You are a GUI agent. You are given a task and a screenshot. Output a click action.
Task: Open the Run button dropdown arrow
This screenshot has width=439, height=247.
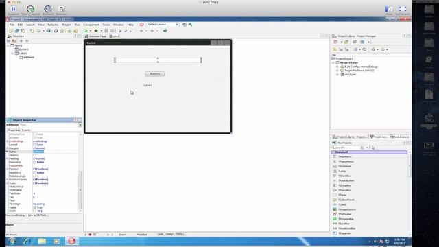(x=90, y=30)
